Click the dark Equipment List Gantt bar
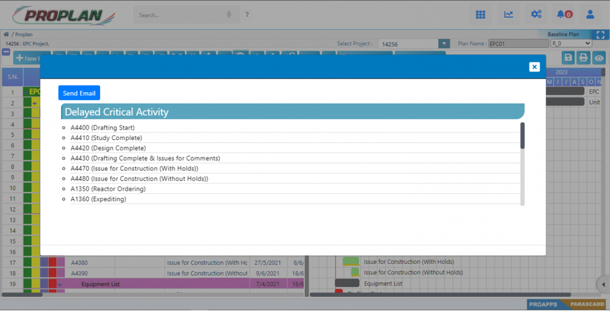This screenshot has width=610, height=312. click(x=347, y=283)
